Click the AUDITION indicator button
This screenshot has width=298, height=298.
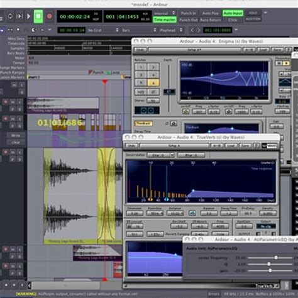(253, 19)
